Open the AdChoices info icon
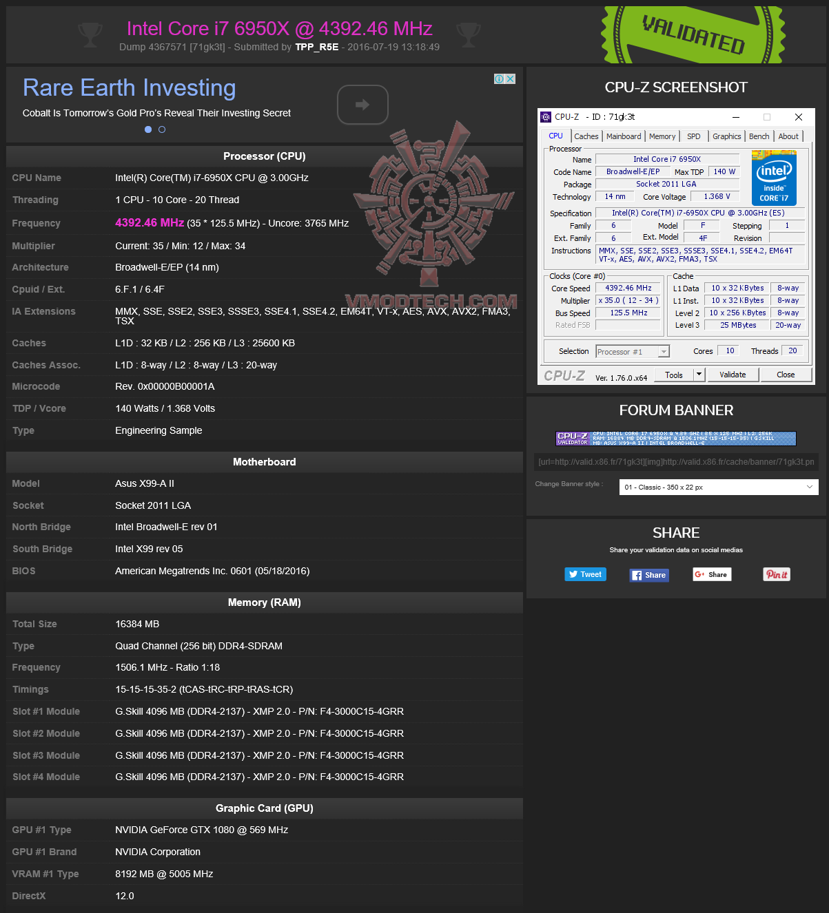The image size is (829, 913). click(x=499, y=78)
